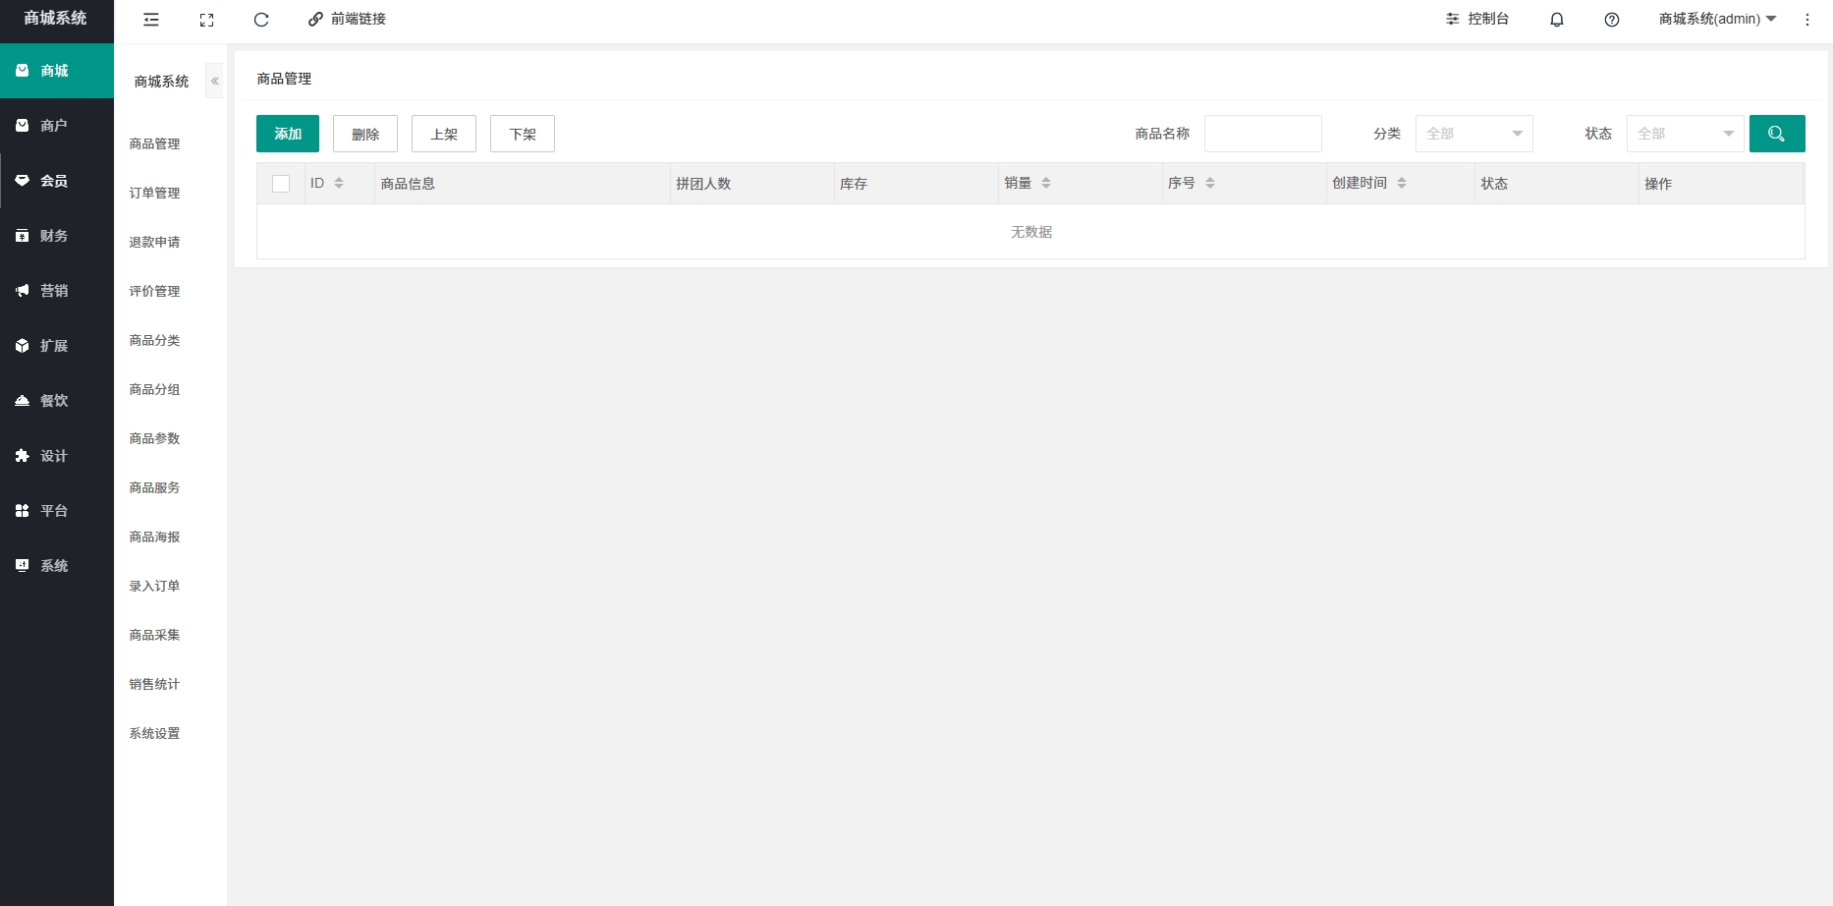
Task: Sort table by 销量 column arrows
Action: 1046,183
